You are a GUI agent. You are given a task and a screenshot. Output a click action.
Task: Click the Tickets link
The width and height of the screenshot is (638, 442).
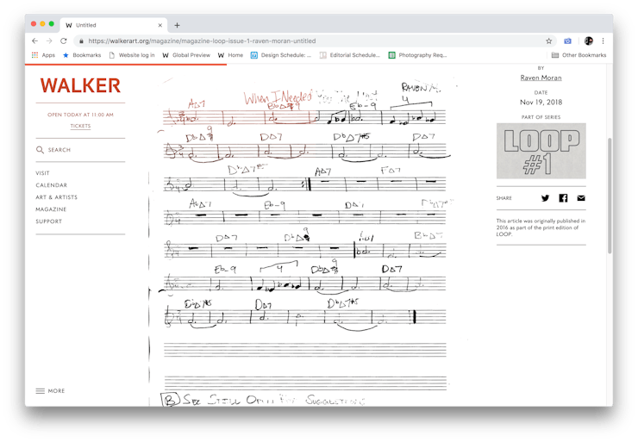click(x=80, y=126)
